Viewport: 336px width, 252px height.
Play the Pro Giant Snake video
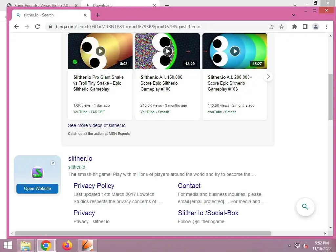click(100, 51)
